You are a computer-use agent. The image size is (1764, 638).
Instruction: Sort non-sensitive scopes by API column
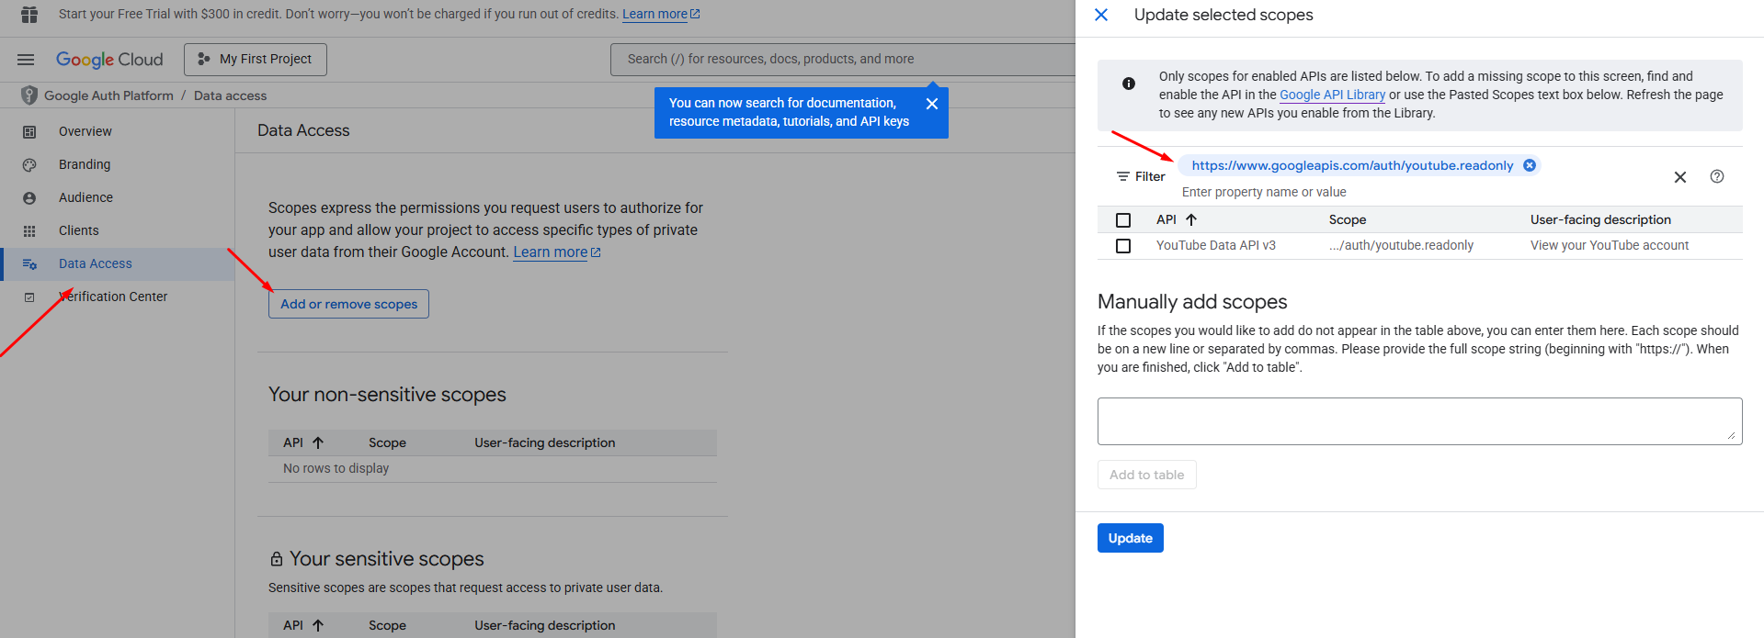coord(317,442)
